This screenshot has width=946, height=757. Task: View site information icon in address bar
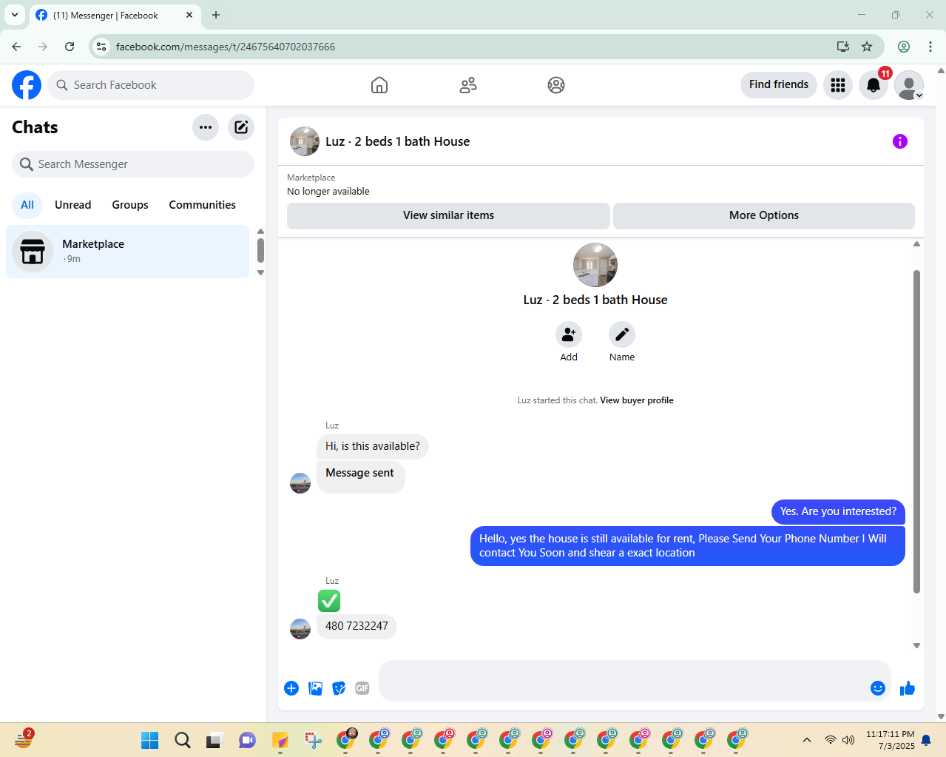(102, 47)
